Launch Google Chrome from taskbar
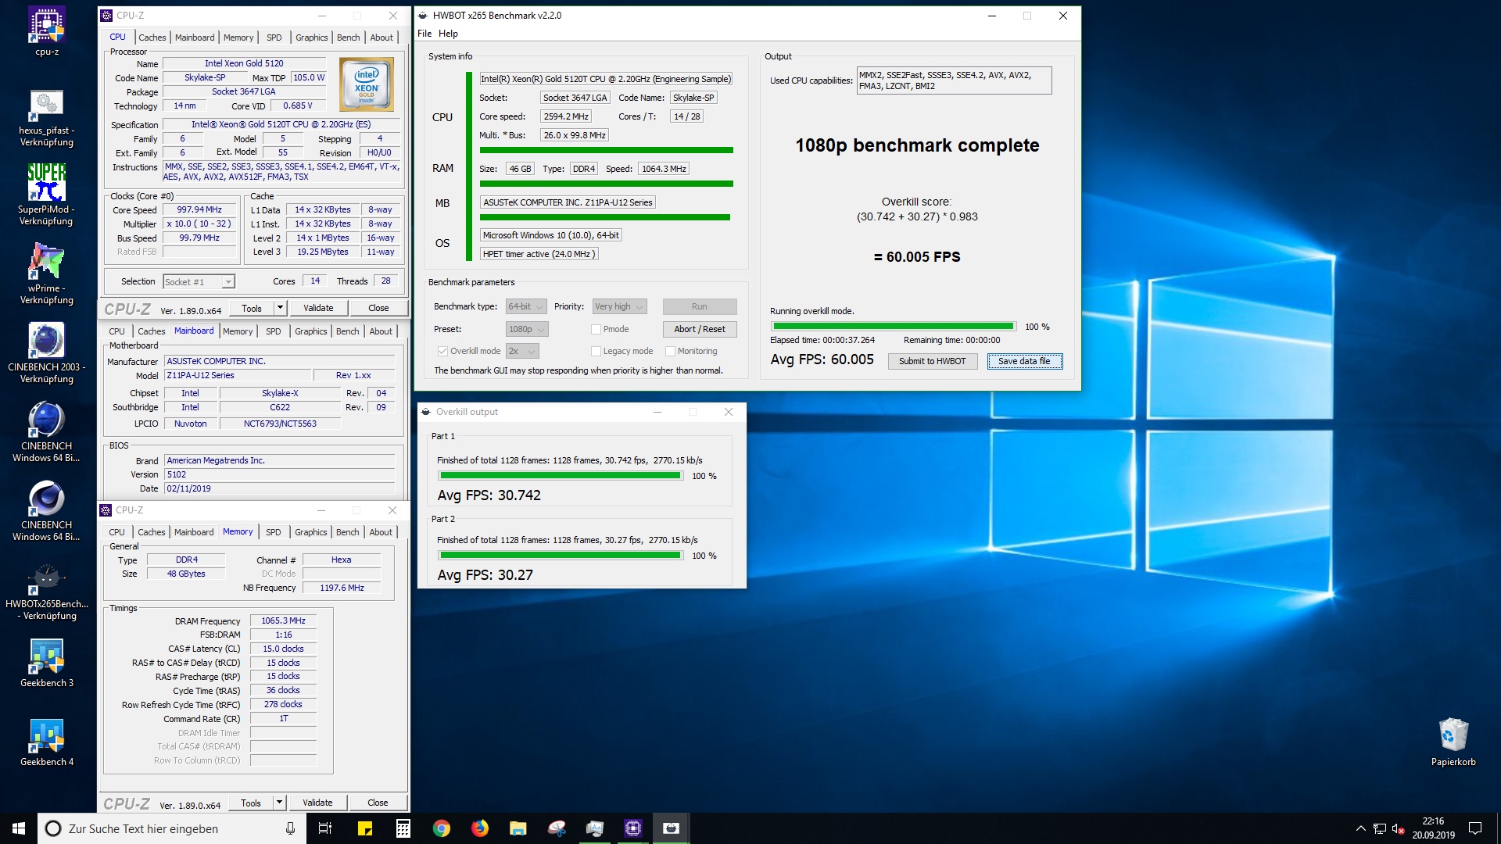1501x844 pixels. coord(442,828)
